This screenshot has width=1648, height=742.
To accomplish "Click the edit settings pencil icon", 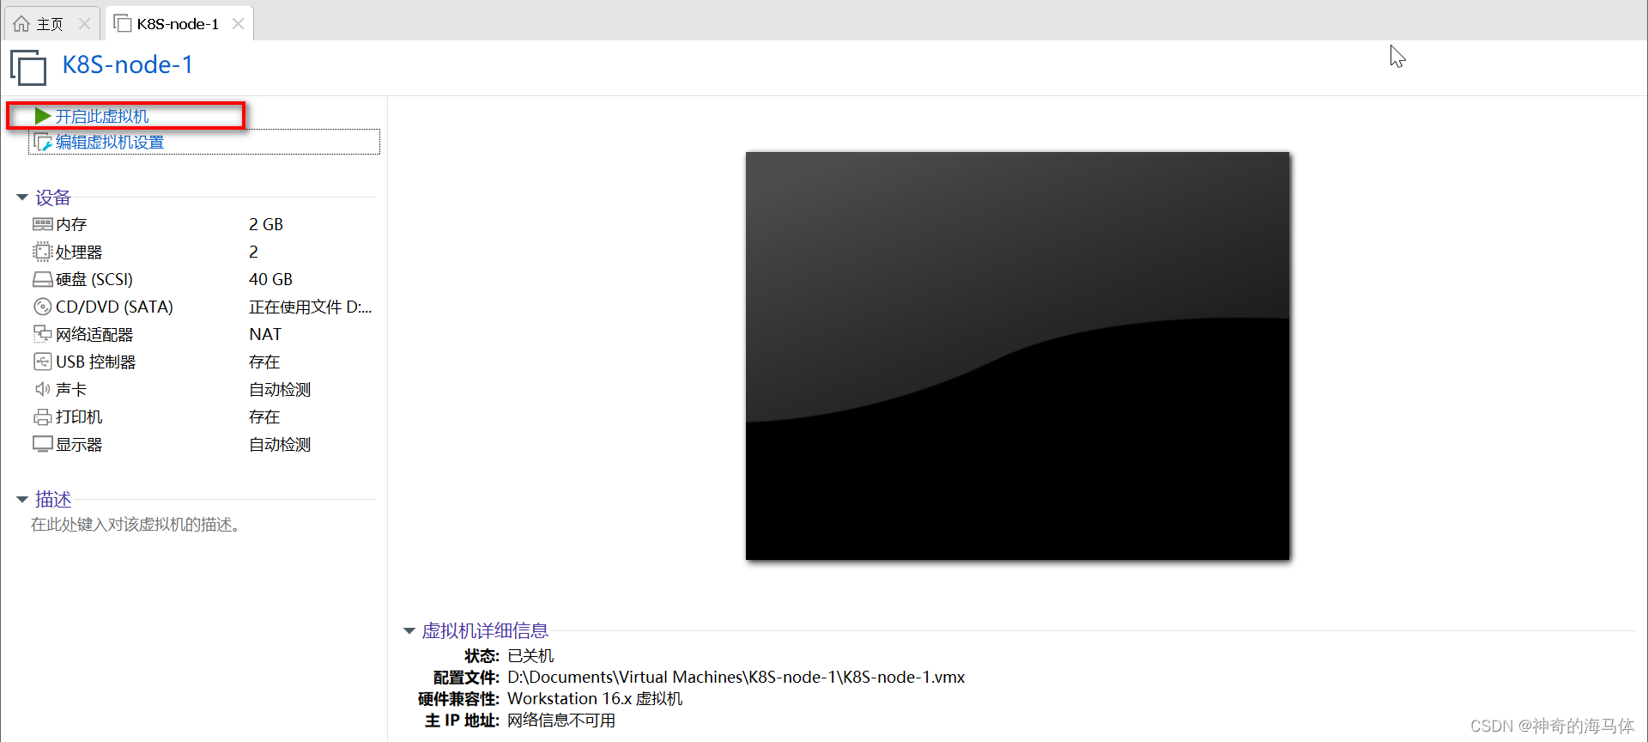I will (x=43, y=143).
